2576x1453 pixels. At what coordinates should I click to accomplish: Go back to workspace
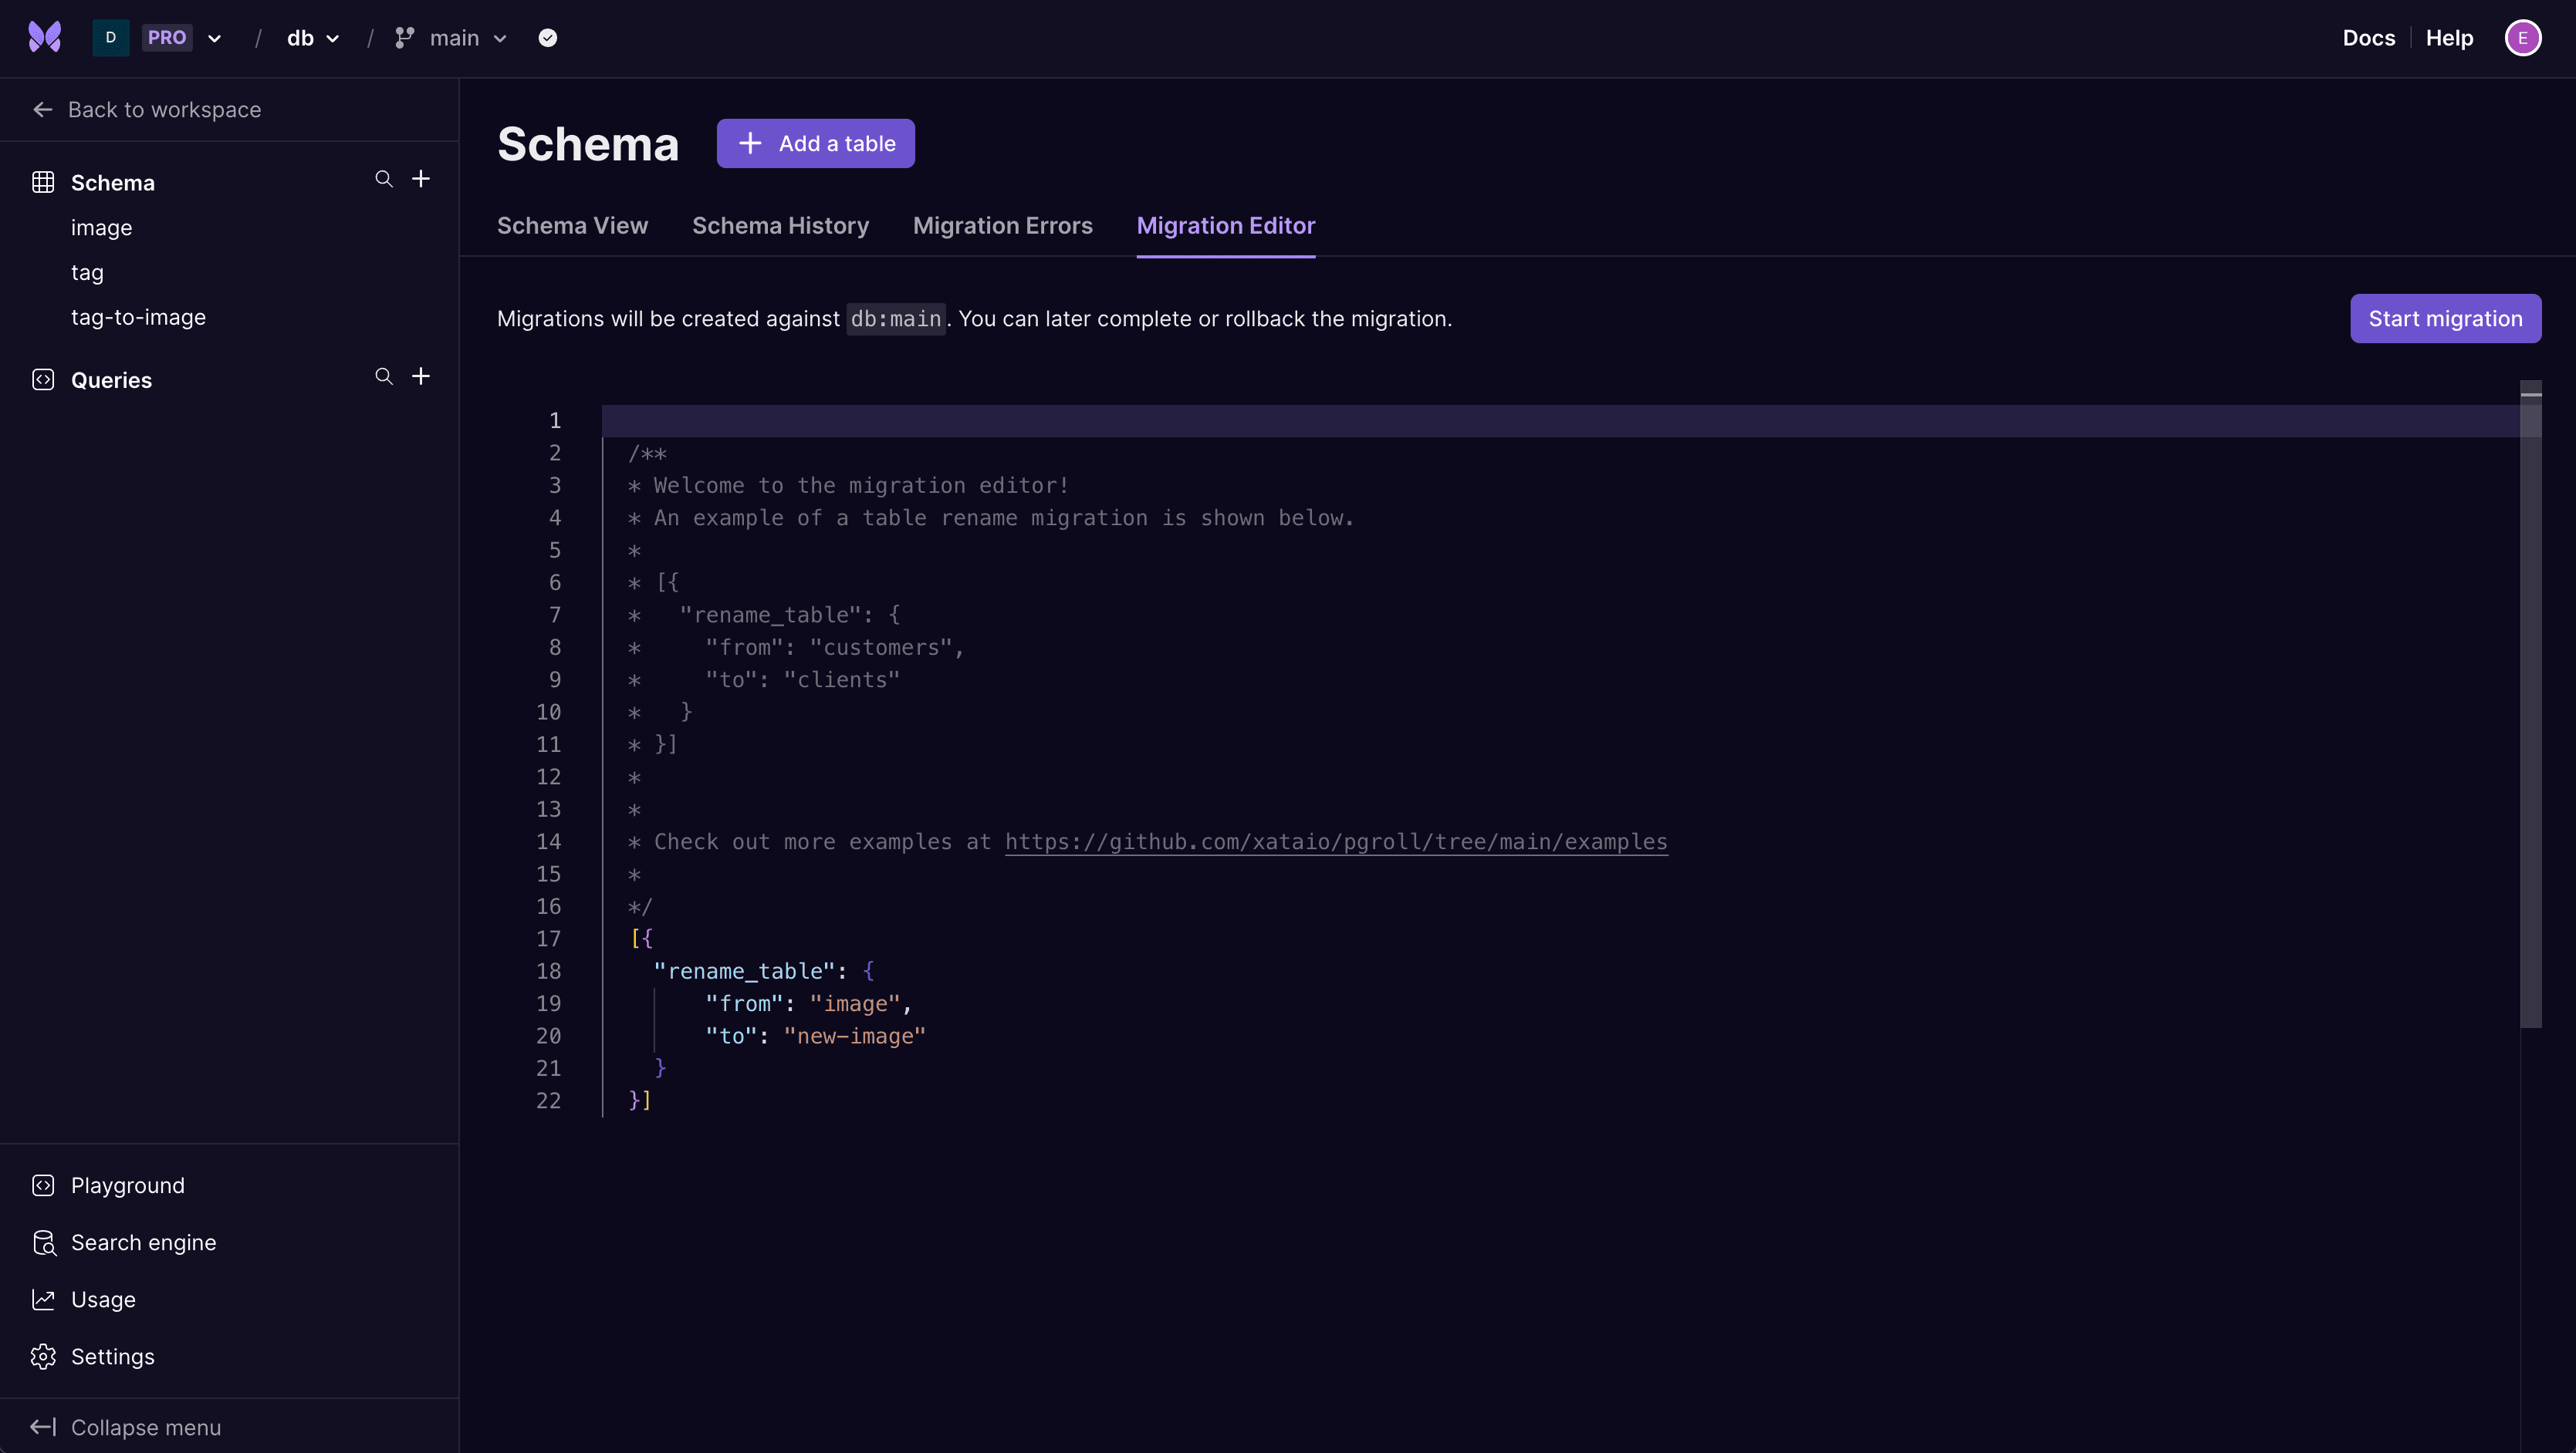click(147, 110)
